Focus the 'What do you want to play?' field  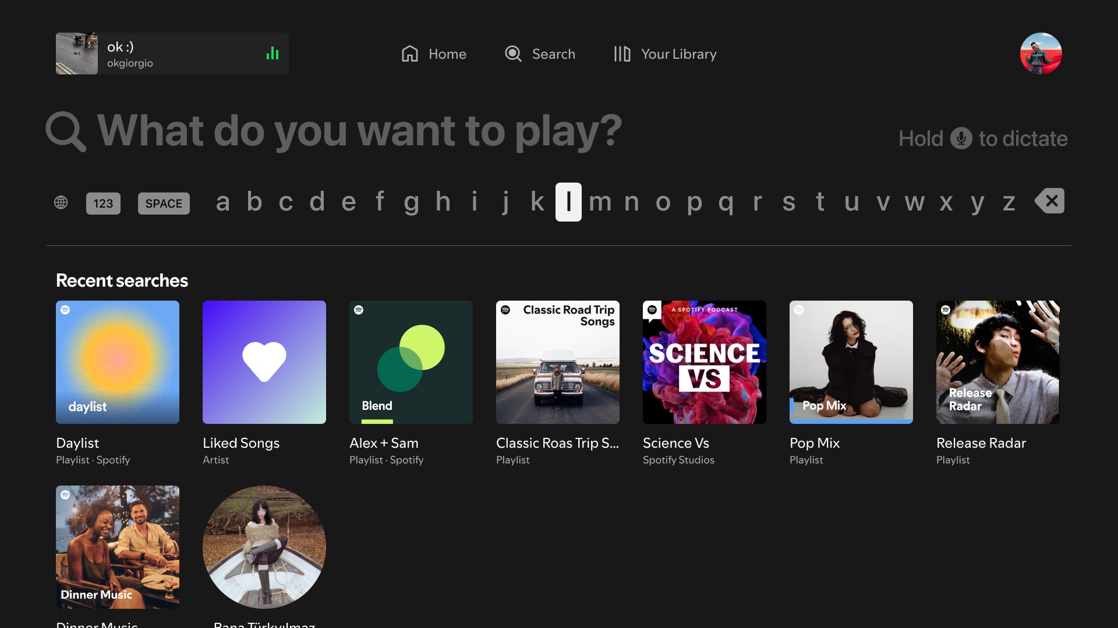pos(360,131)
